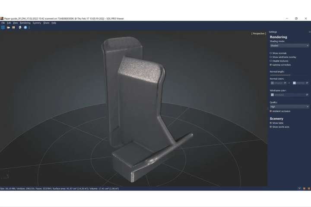Enable Show wireframe overlay

[x=270, y=57]
